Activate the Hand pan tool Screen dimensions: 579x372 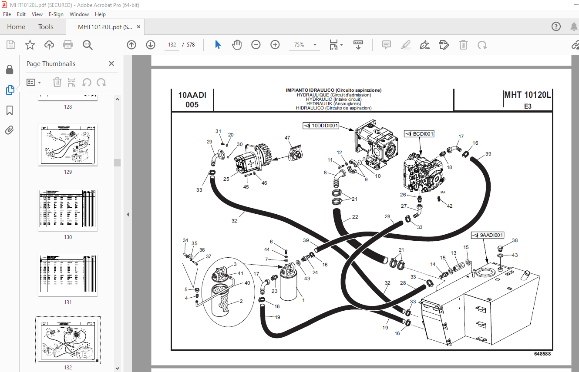click(x=236, y=45)
